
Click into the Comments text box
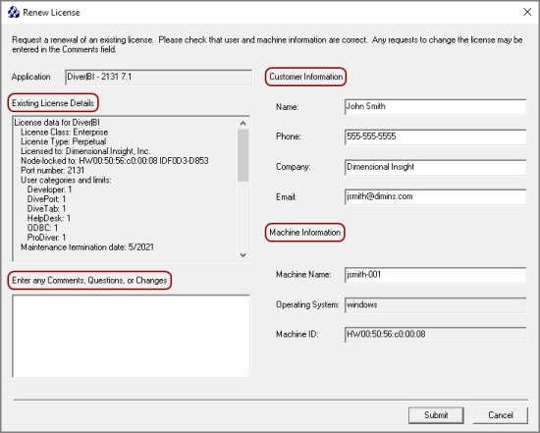pyautogui.click(x=131, y=336)
